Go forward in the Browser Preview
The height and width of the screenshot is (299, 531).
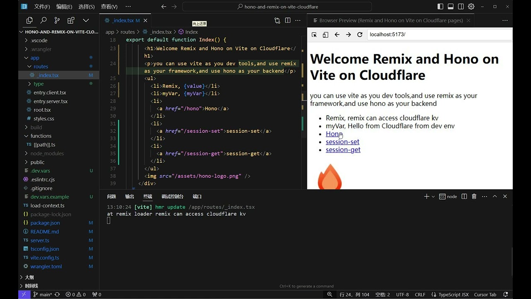pos(348,34)
